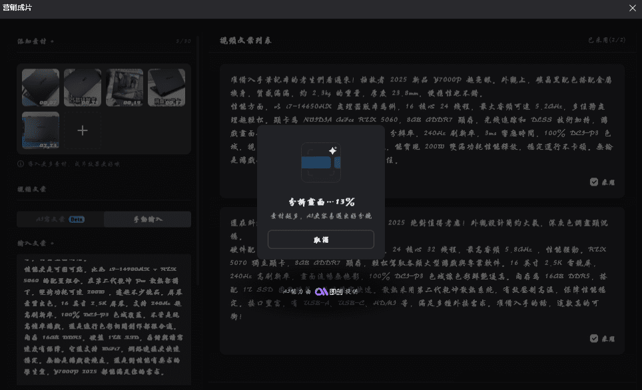Viewport: 642px width, 390px height.
Task: Select the second-row clip thumbnail labeled 07:13
Action: [41, 130]
